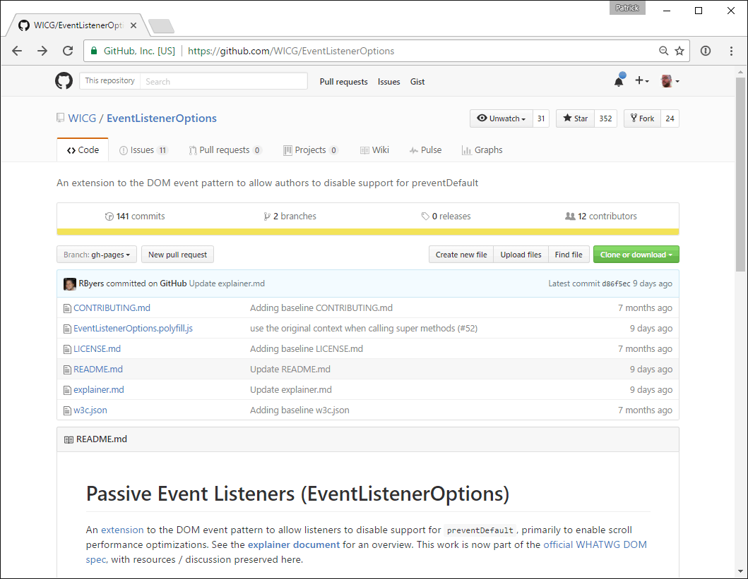Expand the plus create-new dropdown

pyautogui.click(x=641, y=81)
